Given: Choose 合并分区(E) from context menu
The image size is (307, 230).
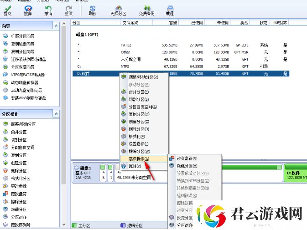Looking at the screenshot, I should coord(144,92).
